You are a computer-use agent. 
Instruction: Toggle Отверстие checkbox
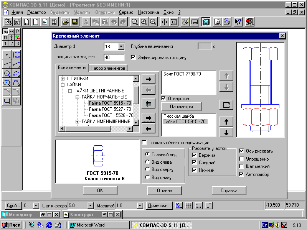click(164, 98)
